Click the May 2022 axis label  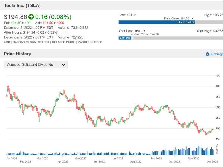click(80, 159)
